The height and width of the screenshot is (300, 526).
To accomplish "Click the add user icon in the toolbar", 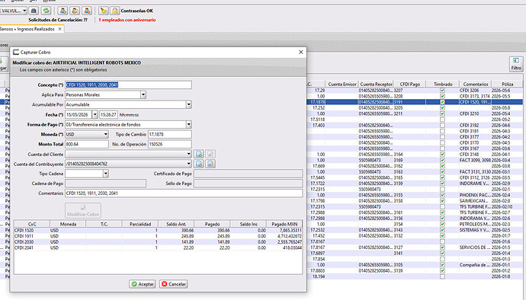I will tap(63, 11).
